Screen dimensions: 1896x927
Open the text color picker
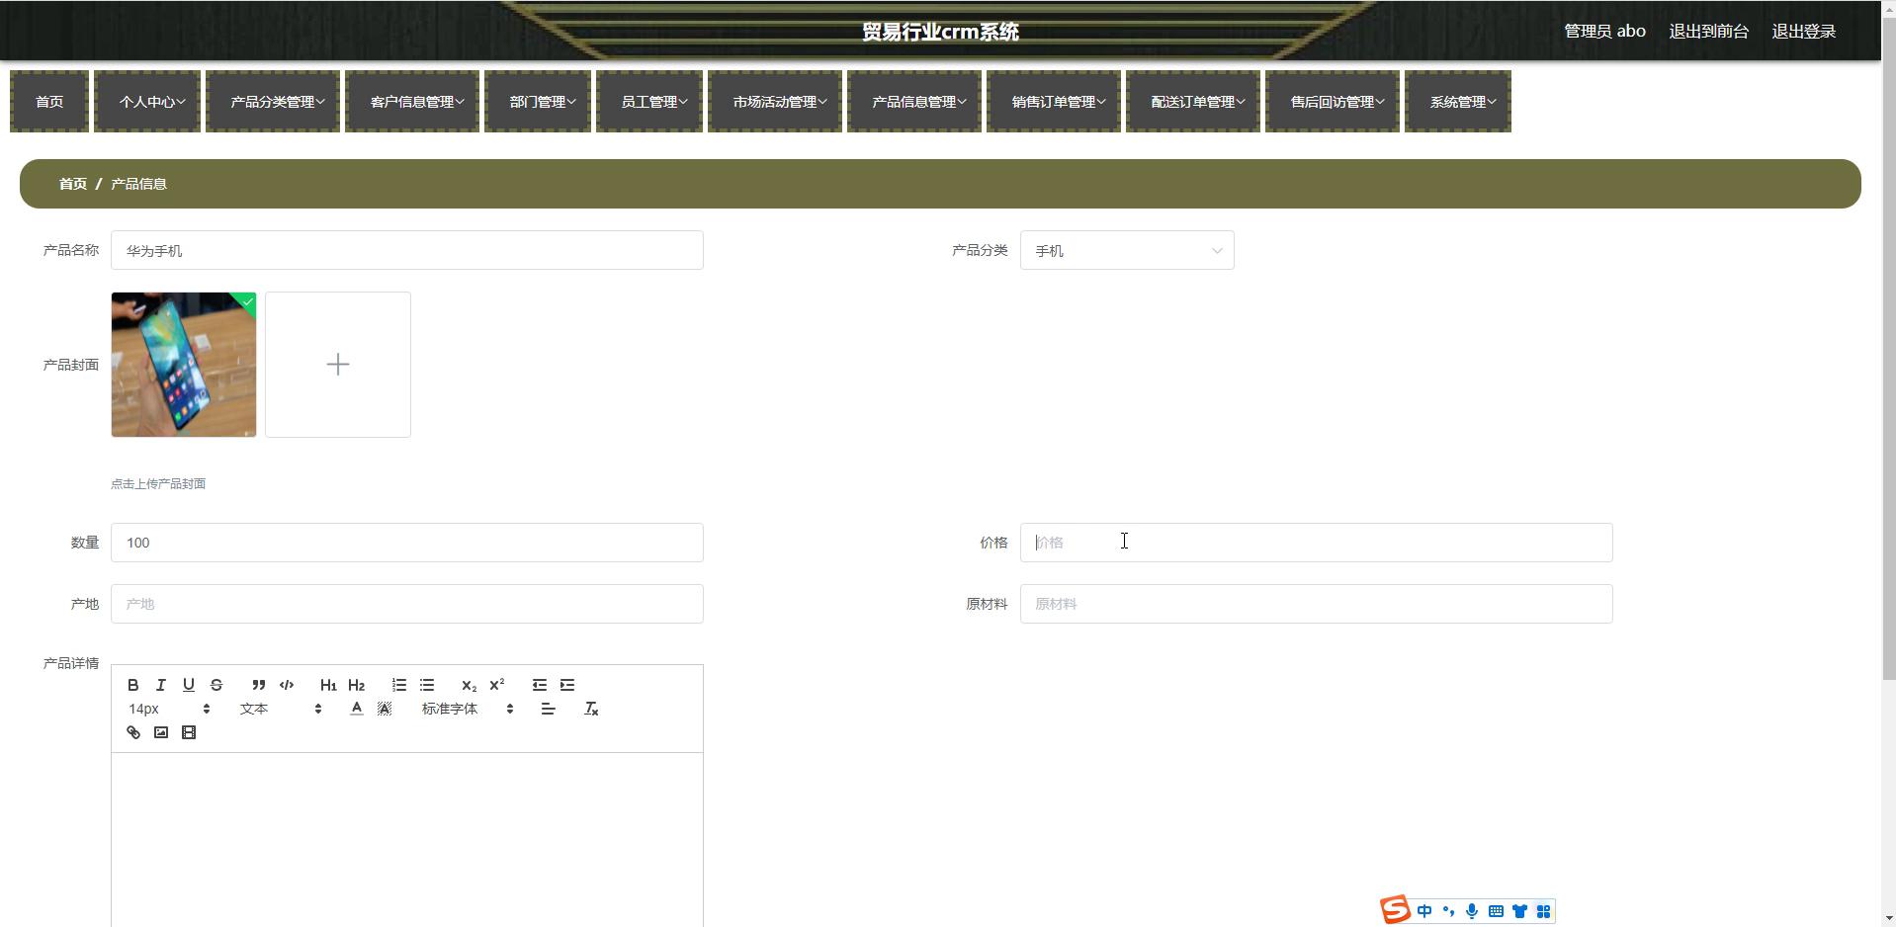[x=357, y=709]
